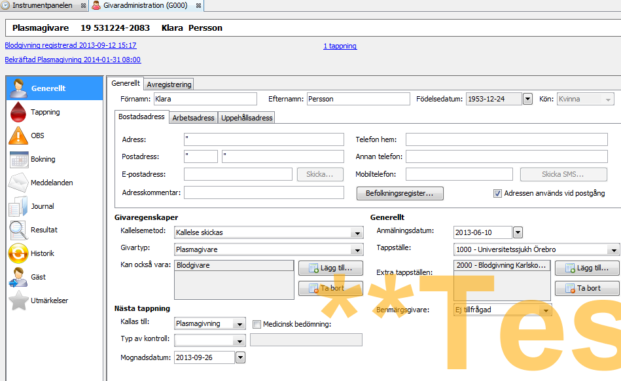Click the Skicka SMS... button
Image resolution: width=621 pixels, height=381 pixels.
click(x=563, y=174)
